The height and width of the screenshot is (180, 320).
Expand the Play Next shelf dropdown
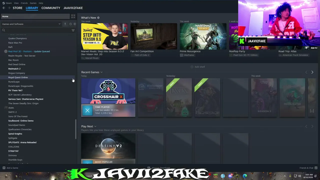(95, 126)
